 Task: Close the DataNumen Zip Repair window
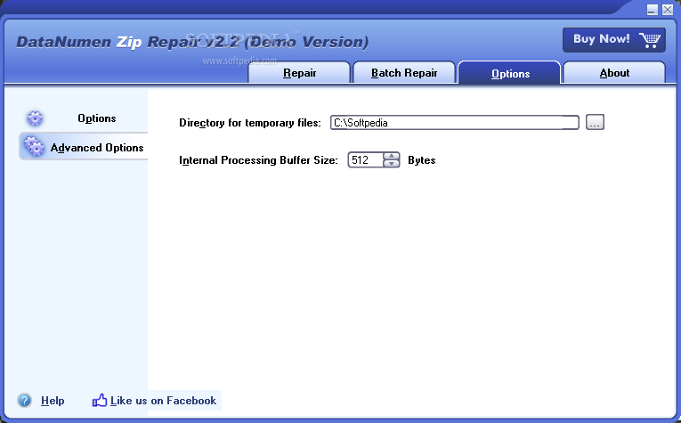click(x=668, y=10)
